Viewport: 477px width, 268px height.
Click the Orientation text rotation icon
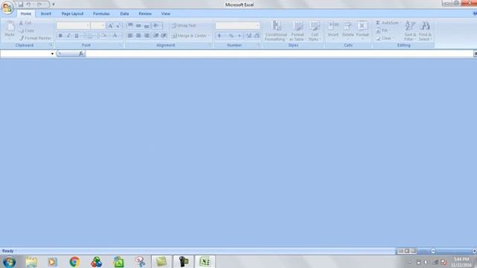[x=157, y=26]
